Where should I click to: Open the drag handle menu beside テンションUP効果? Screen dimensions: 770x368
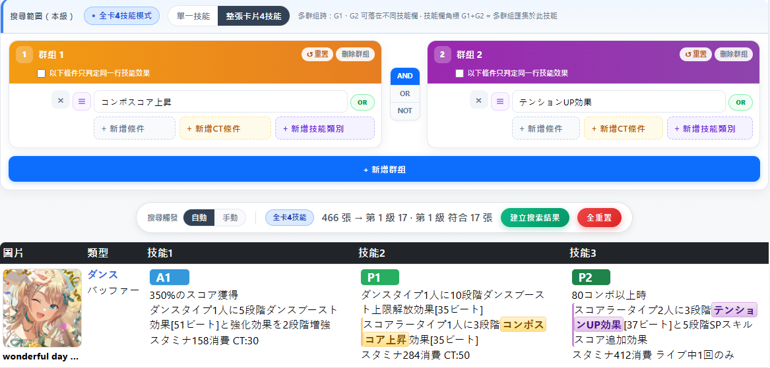(x=500, y=101)
